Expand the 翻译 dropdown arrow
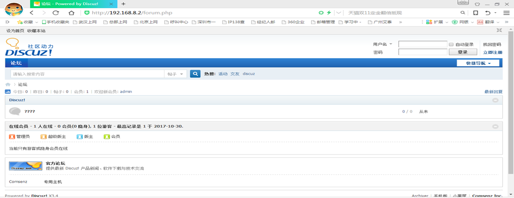Viewport: 514px width, 198px height. coord(497,22)
